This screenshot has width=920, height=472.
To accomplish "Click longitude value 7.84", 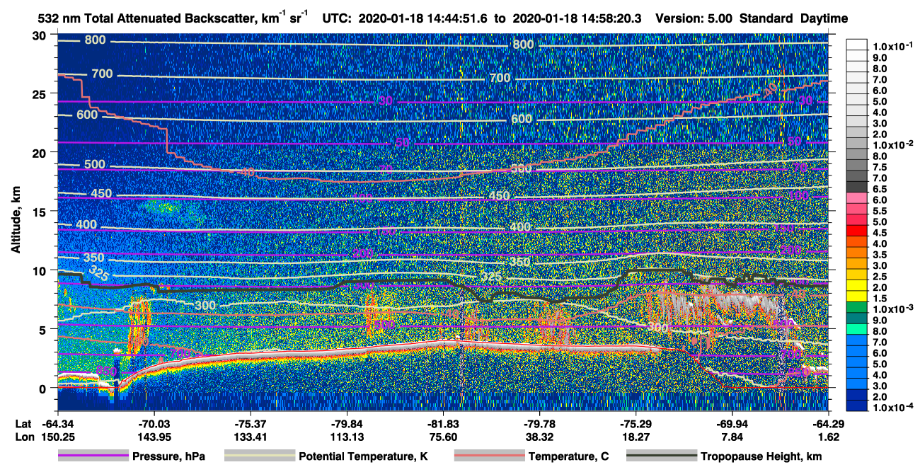I will click(732, 436).
